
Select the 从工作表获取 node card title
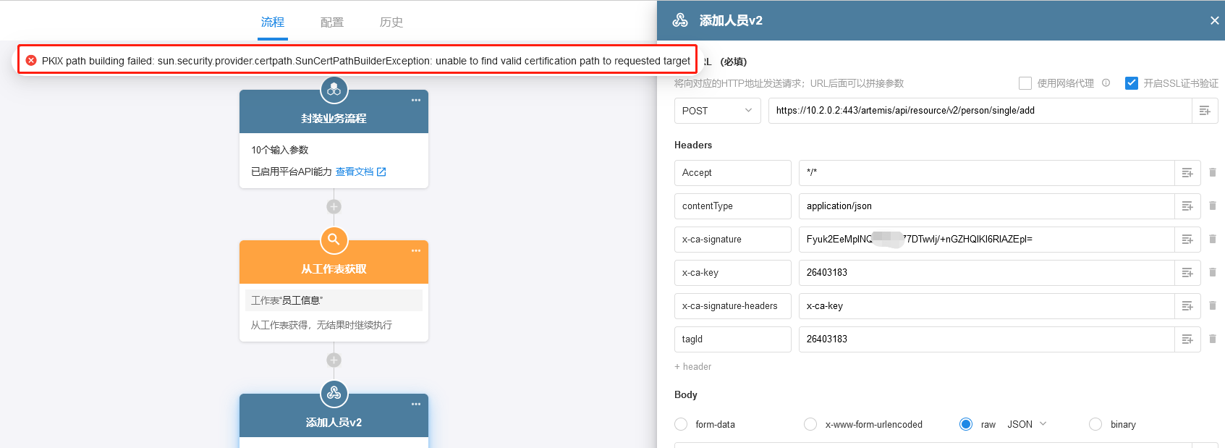pos(334,269)
